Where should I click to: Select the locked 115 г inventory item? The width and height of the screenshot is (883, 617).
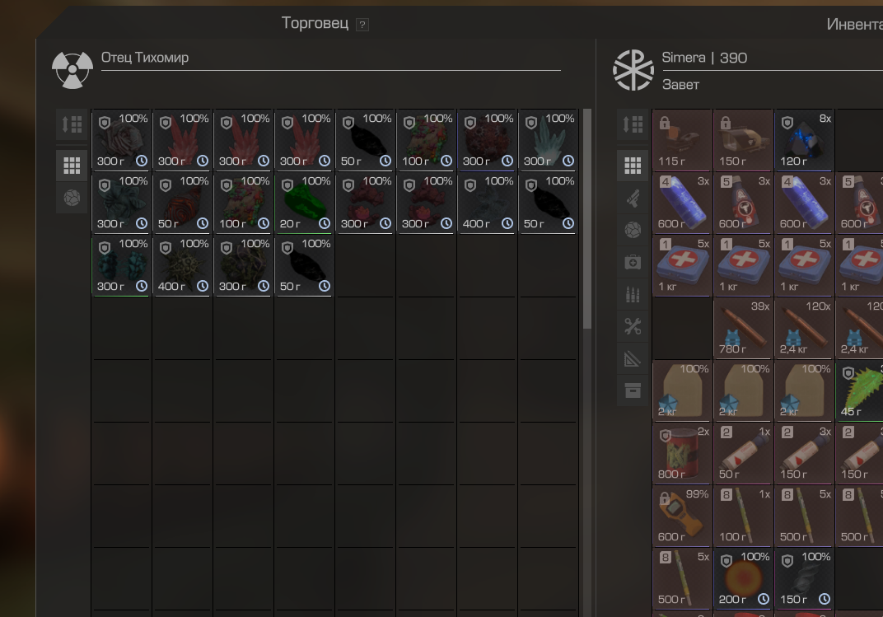683,139
